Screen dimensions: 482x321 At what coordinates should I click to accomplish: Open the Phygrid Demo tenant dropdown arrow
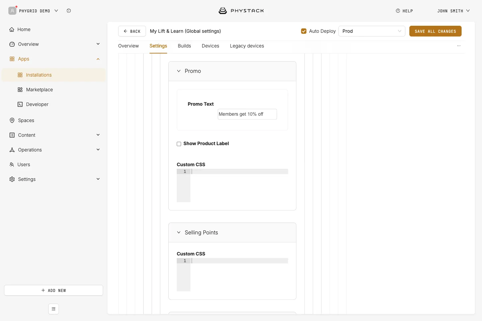click(56, 11)
